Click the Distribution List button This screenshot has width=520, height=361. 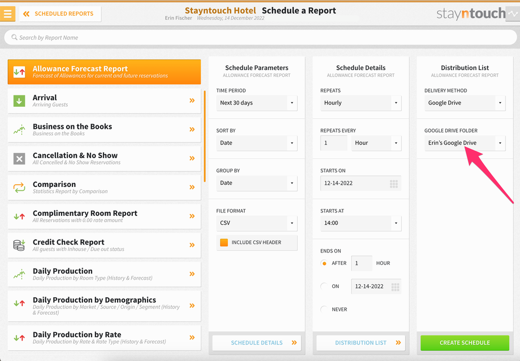361,343
